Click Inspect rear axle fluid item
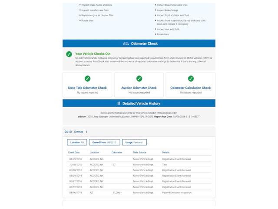This screenshot has height=209, width=278. tap(168, 29)
